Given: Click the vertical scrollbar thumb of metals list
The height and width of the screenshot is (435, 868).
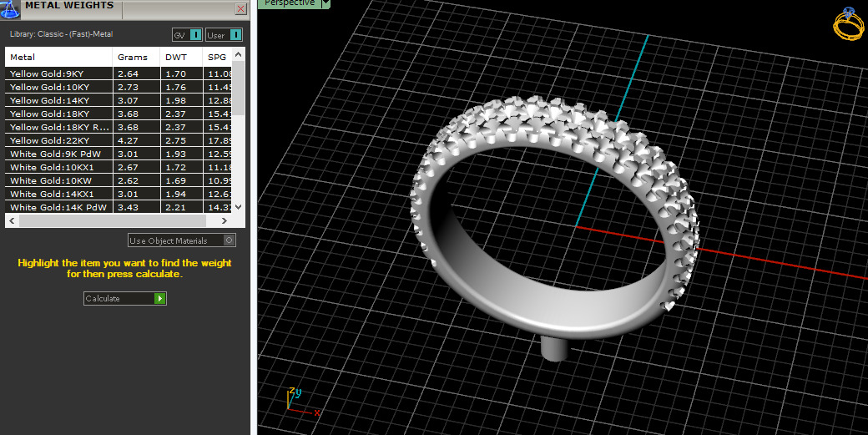Looking at the screenshot, I should pyautogui.click(x=238, y=88).
